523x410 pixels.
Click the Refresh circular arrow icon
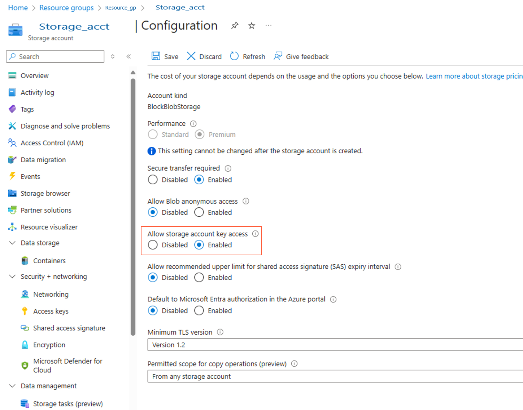click(234, 56)
